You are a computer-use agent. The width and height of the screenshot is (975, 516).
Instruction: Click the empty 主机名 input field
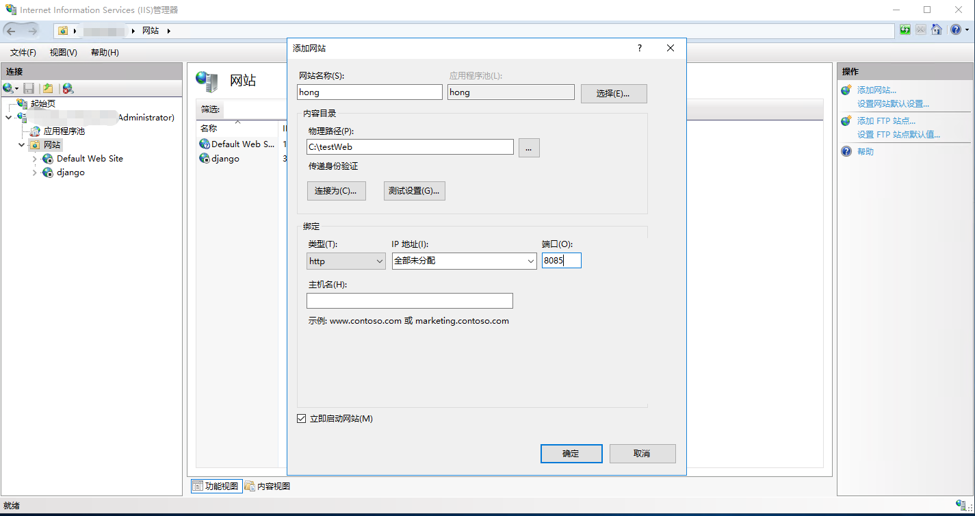[410, 300]
